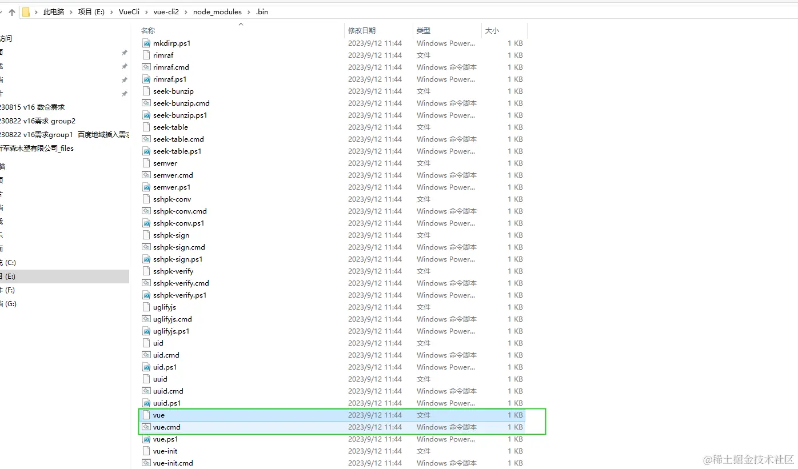Select the file named semver
Viewport: 798px width, 469px height.
pos(165,163)
